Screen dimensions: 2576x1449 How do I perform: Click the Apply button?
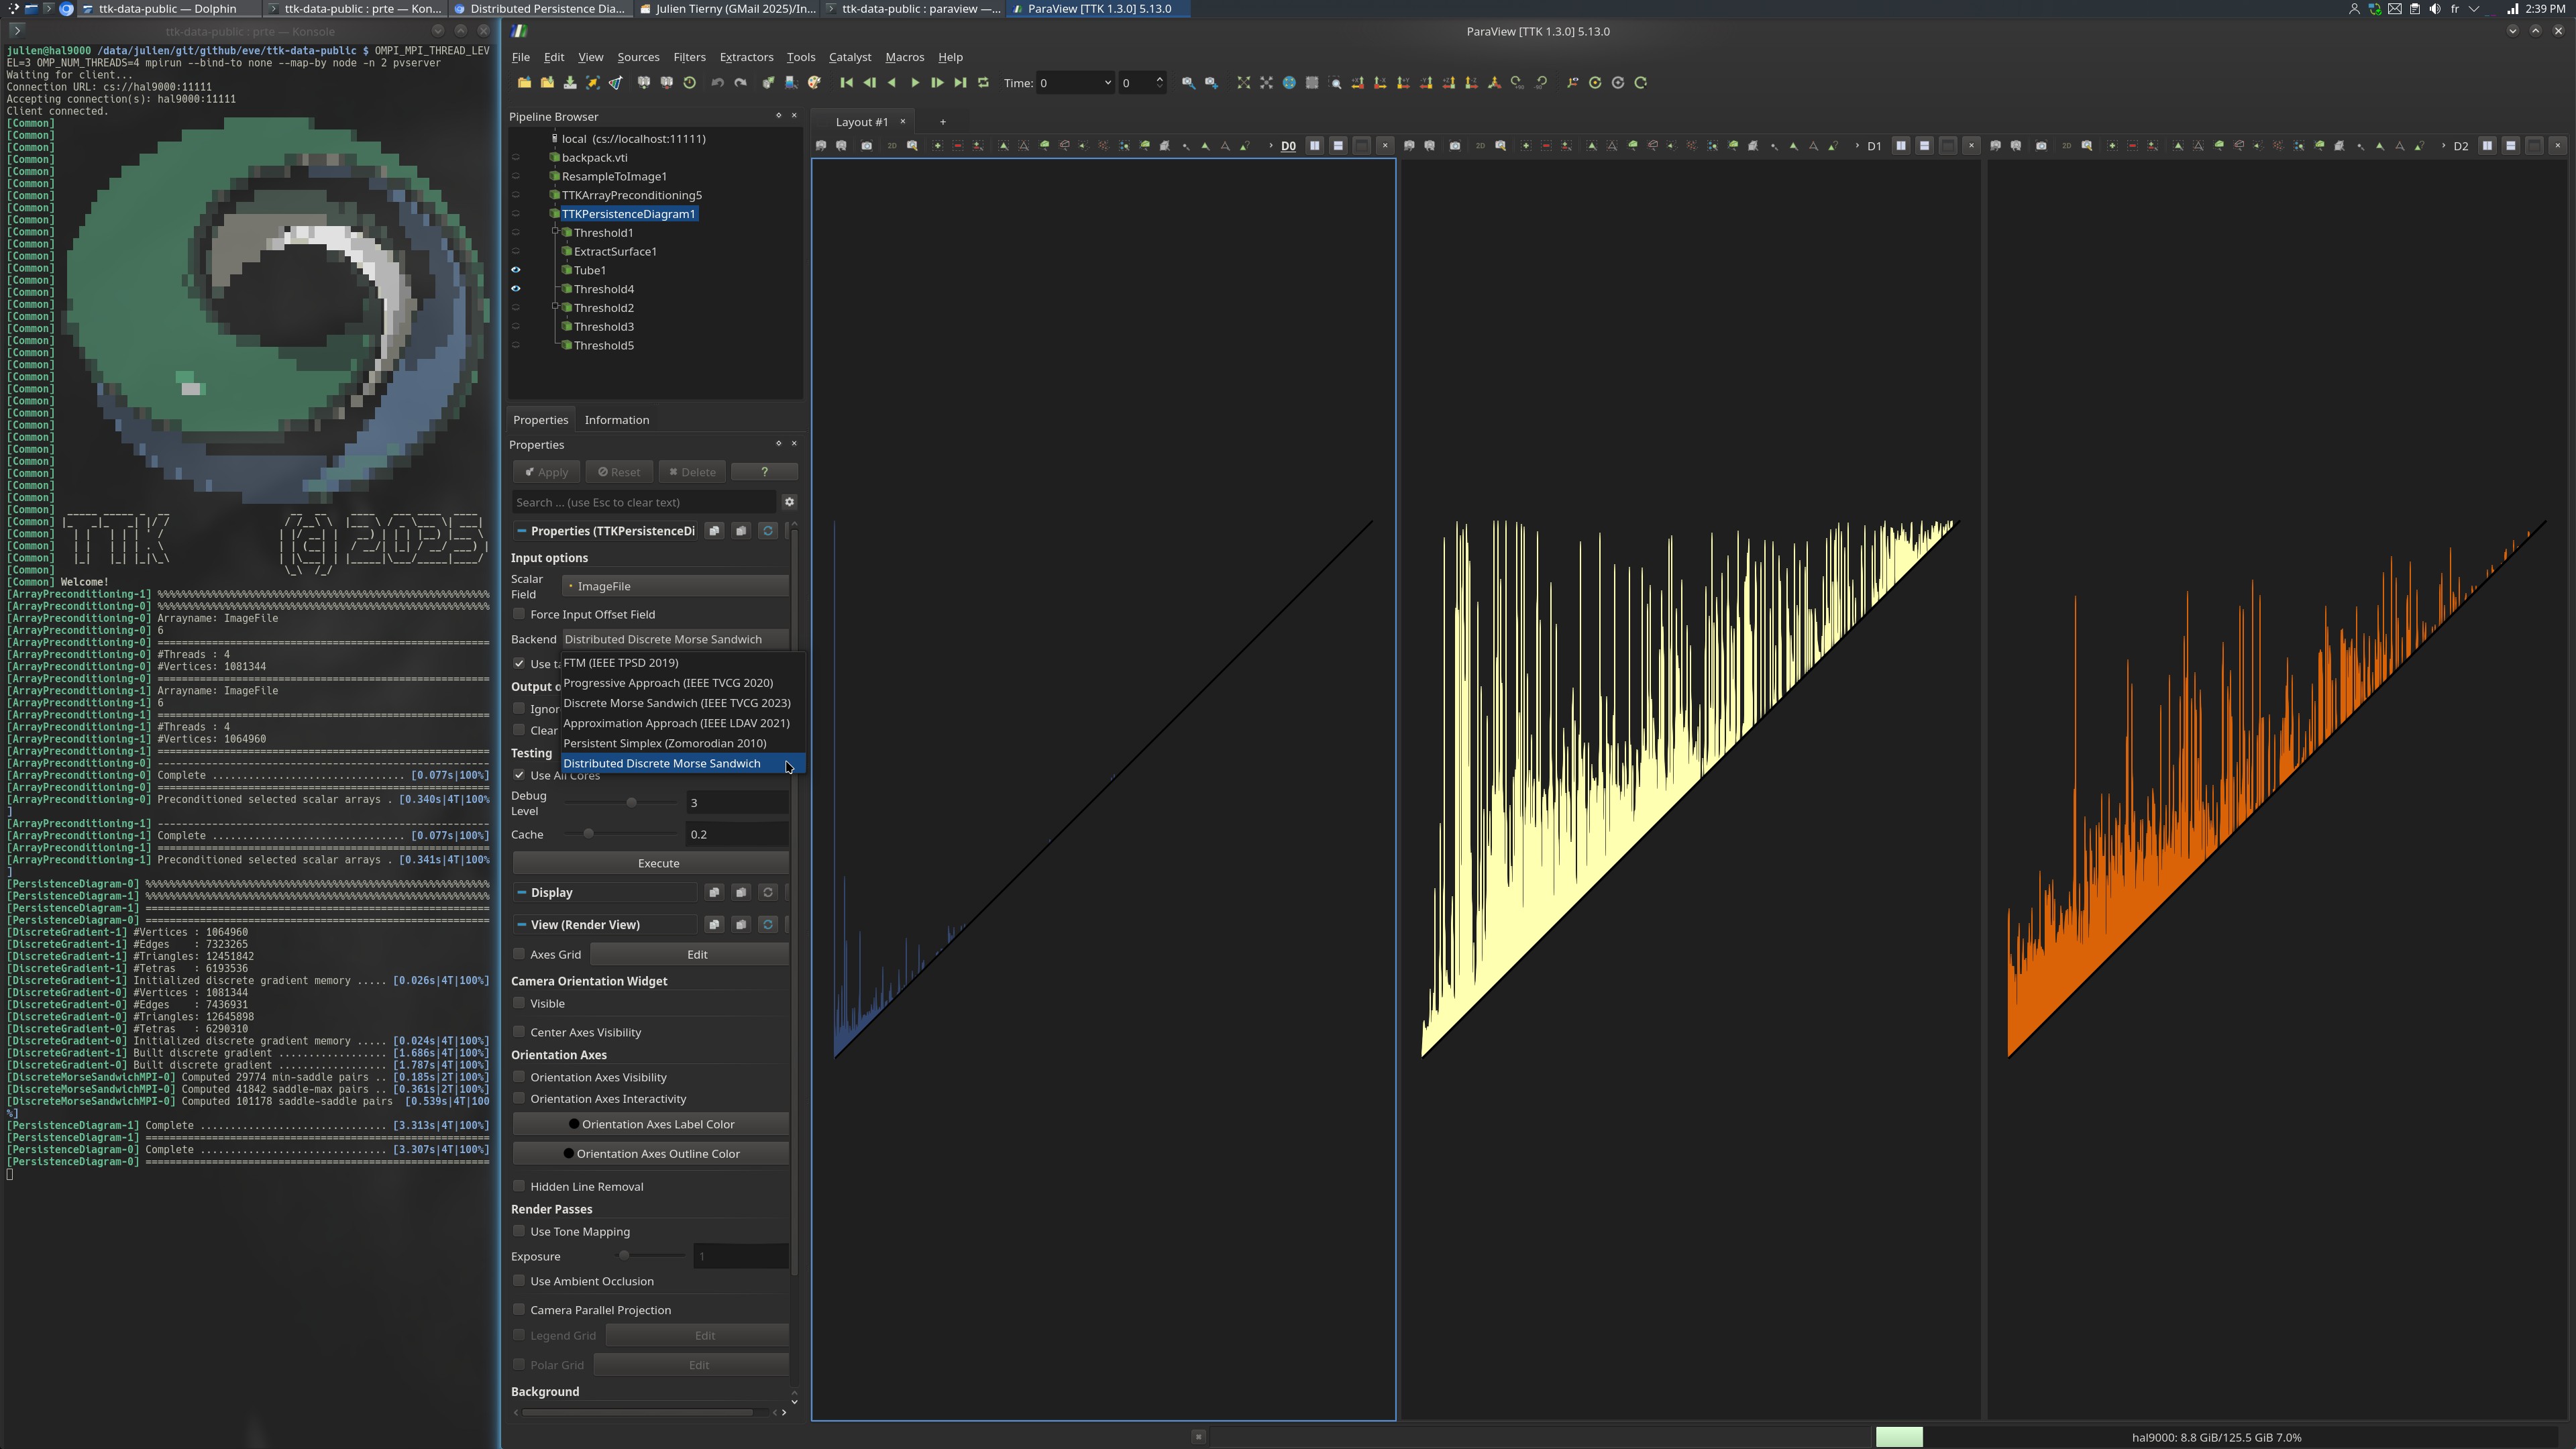(x=546, y=472)
